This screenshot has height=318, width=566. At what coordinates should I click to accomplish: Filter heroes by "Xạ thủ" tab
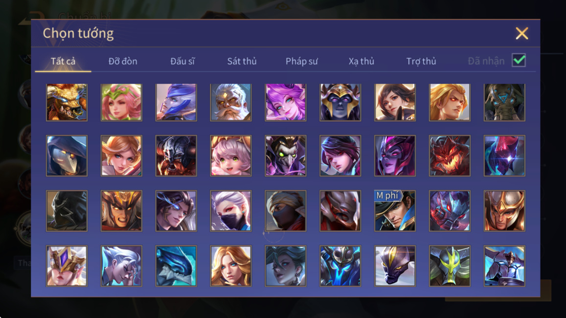pyautogui.click(x=362, y=61)
